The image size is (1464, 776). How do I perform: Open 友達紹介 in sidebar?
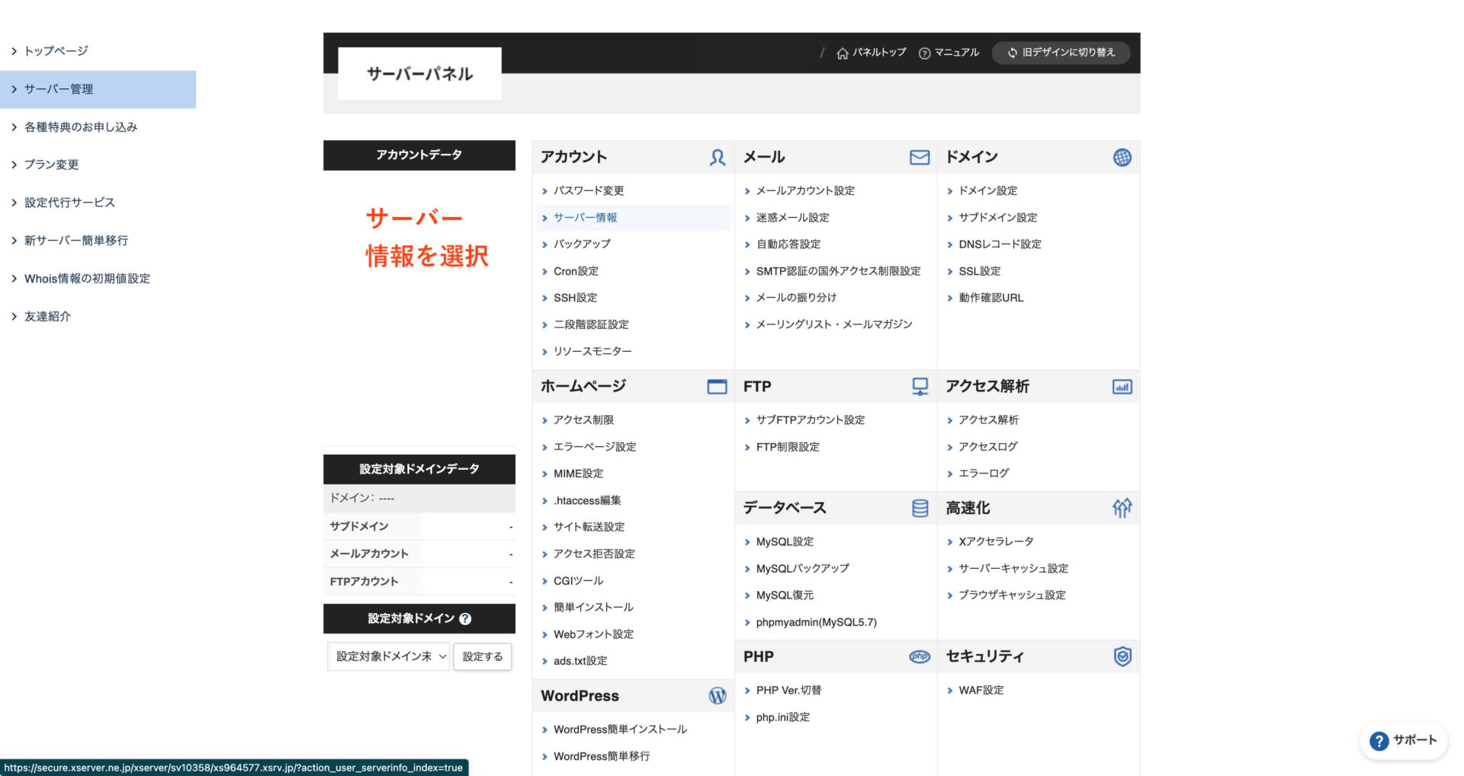tap(47, 317)
